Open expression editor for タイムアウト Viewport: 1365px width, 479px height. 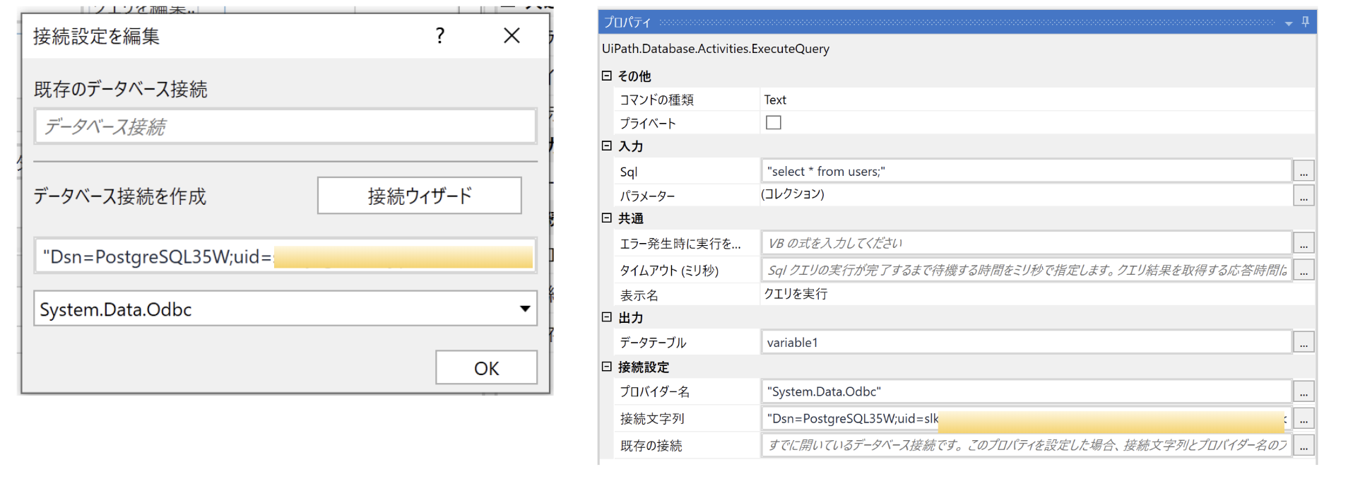[x=1304, y=270]
